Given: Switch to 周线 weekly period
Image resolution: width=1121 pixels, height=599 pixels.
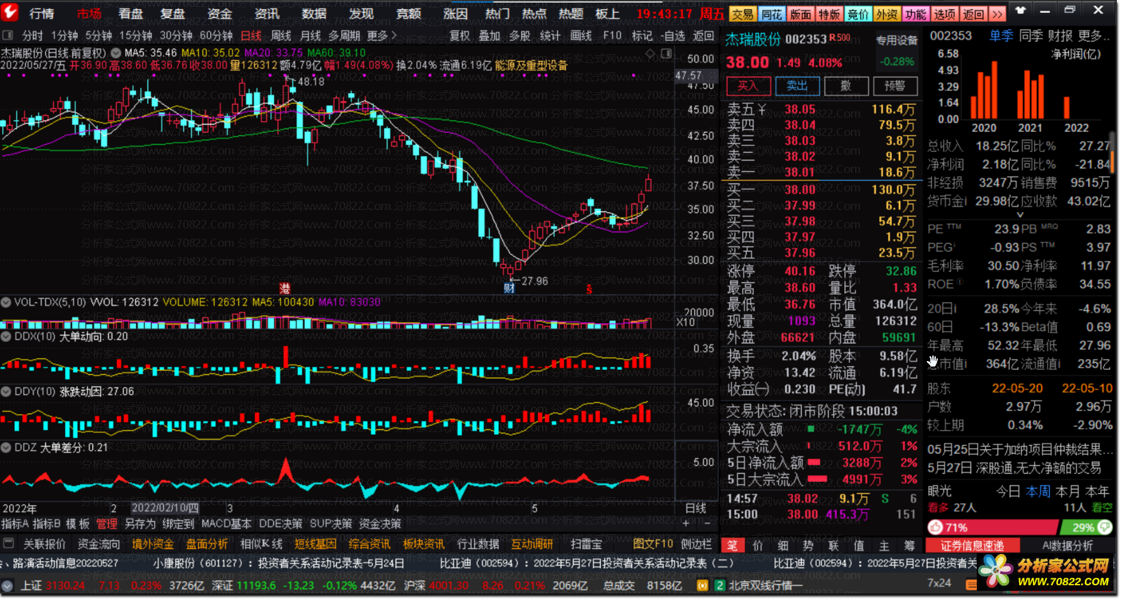Looking at the screenshot, I should (x=281, y=36).
